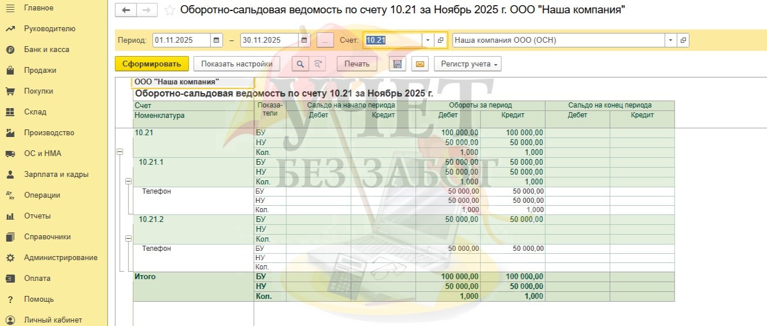
Task: Collapse the 10.21.2 subaccount group
Action: coord(128,238)
